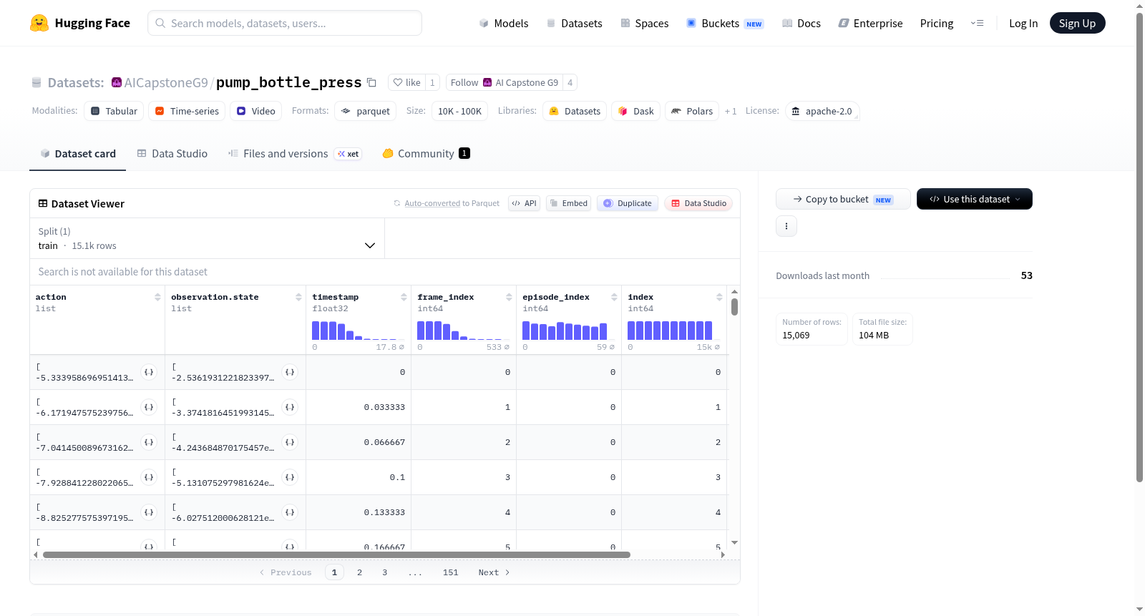Expand the action braces in the 0.133333 row
This screenshot has width=1145, height=616.
(149, 512)
